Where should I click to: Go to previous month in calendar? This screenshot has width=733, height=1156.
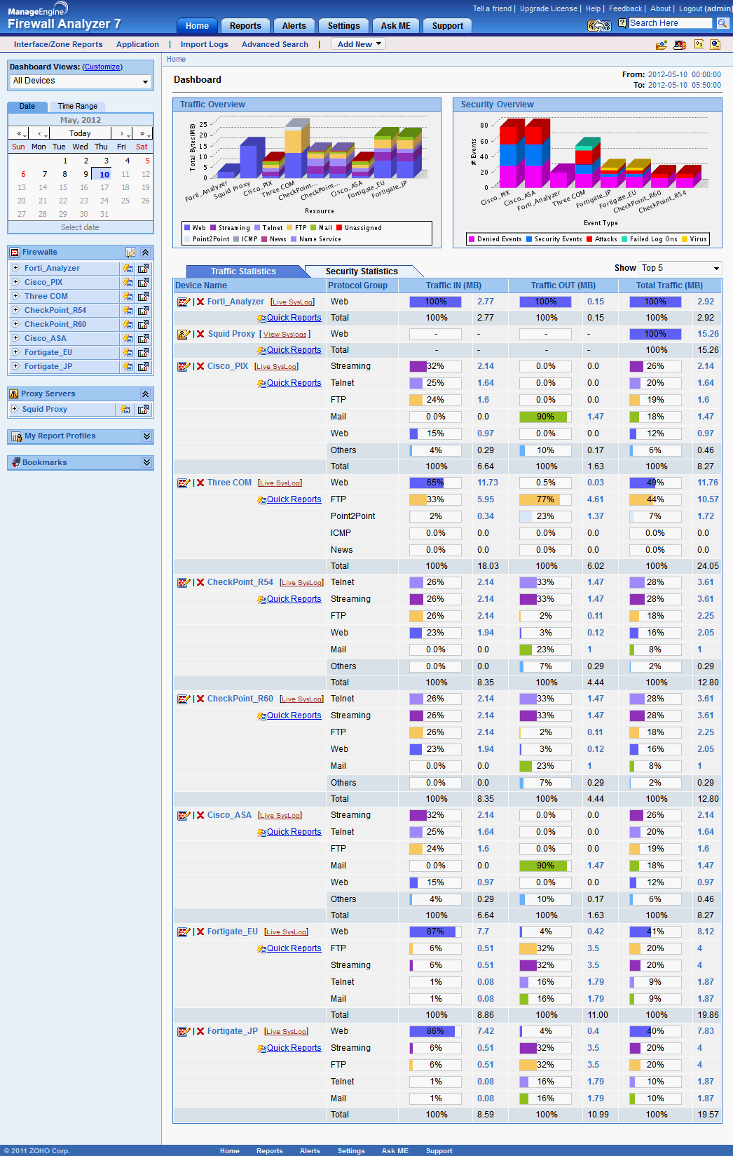pyautogui.click(x=41, y=133)
